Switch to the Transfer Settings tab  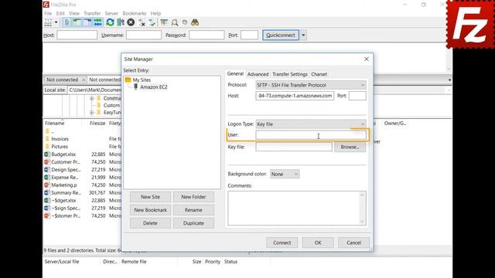(x=290, y=74)
